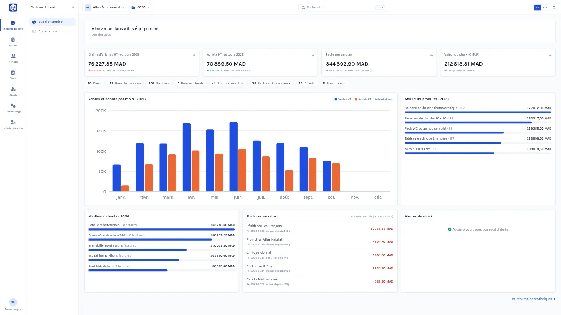Go to the Tiers sidebar icon
Viewport: 561px width, 315px height.
(x=13, y=73)
